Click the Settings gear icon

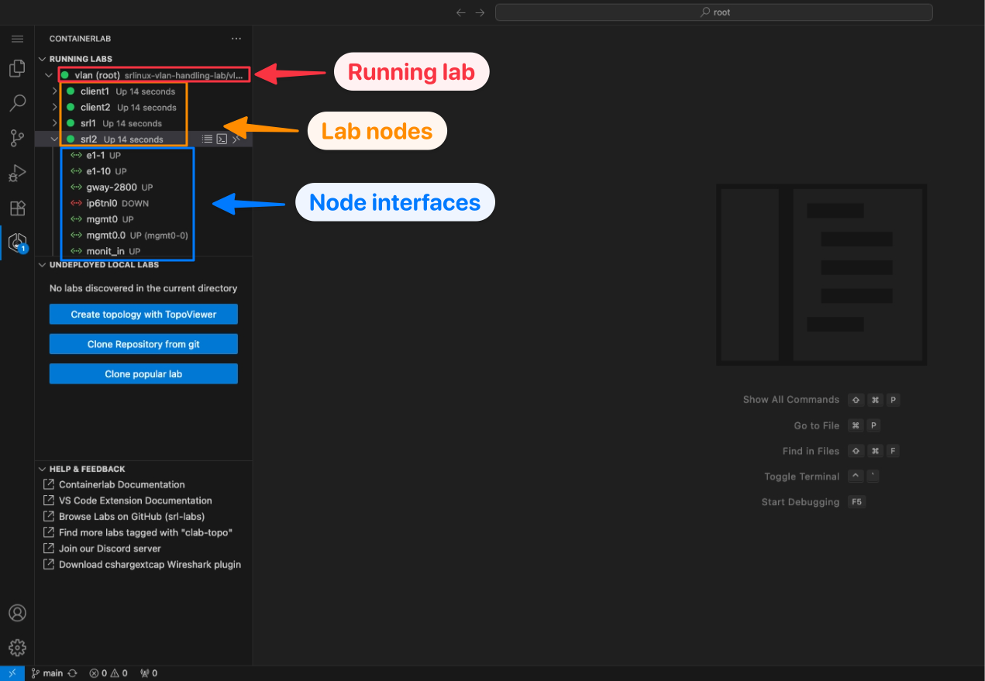[17, 648]
